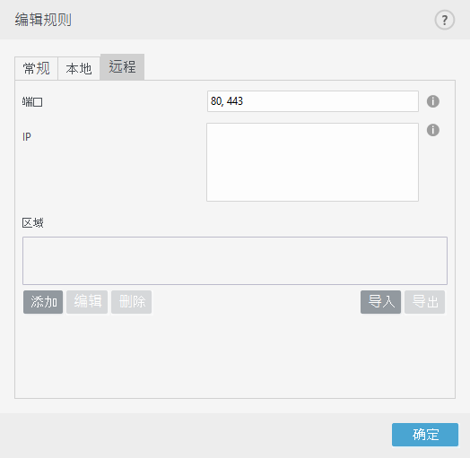The image size is (470, 458).
Task: Focus the IP address text area
Action: [312, 162]
